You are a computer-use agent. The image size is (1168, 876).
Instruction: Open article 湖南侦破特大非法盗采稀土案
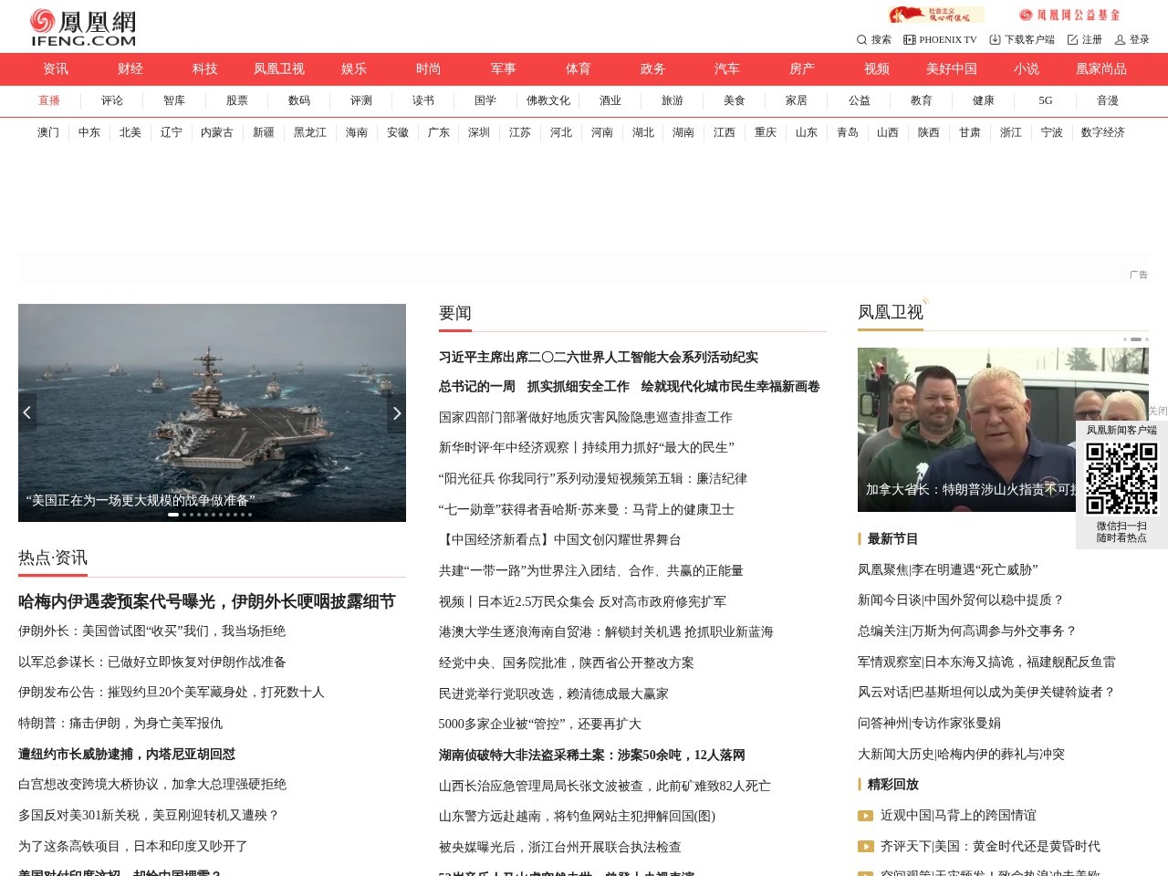pyautogui.click(x=592, y=755)
